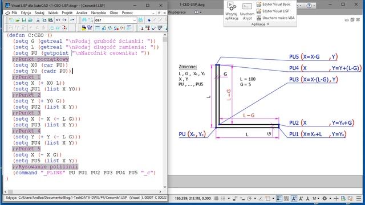Screen dimensions: 365x205
Task: Click the Complete Word icon
Action: (x=72, y=20)
